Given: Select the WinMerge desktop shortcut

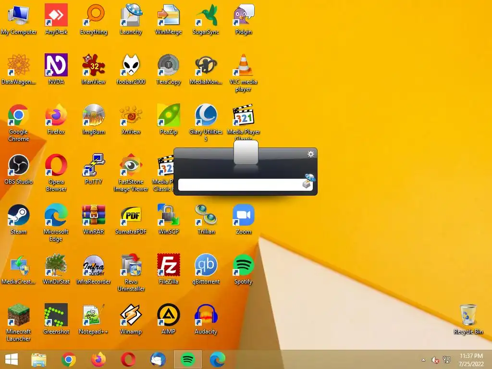Looking at the screenshot, I should pyautogui.click(x=169, y=19).
